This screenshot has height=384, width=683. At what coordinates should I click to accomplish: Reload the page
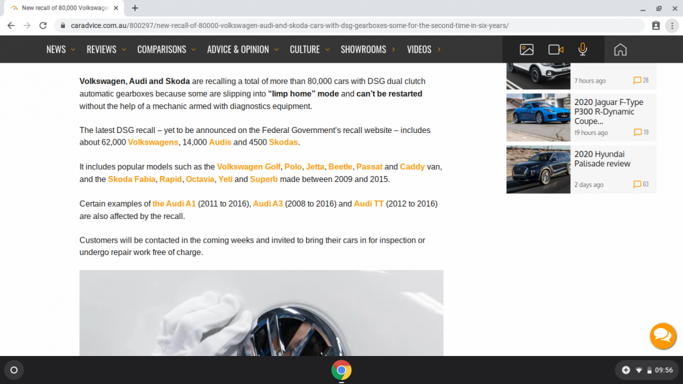click(42, 26)
